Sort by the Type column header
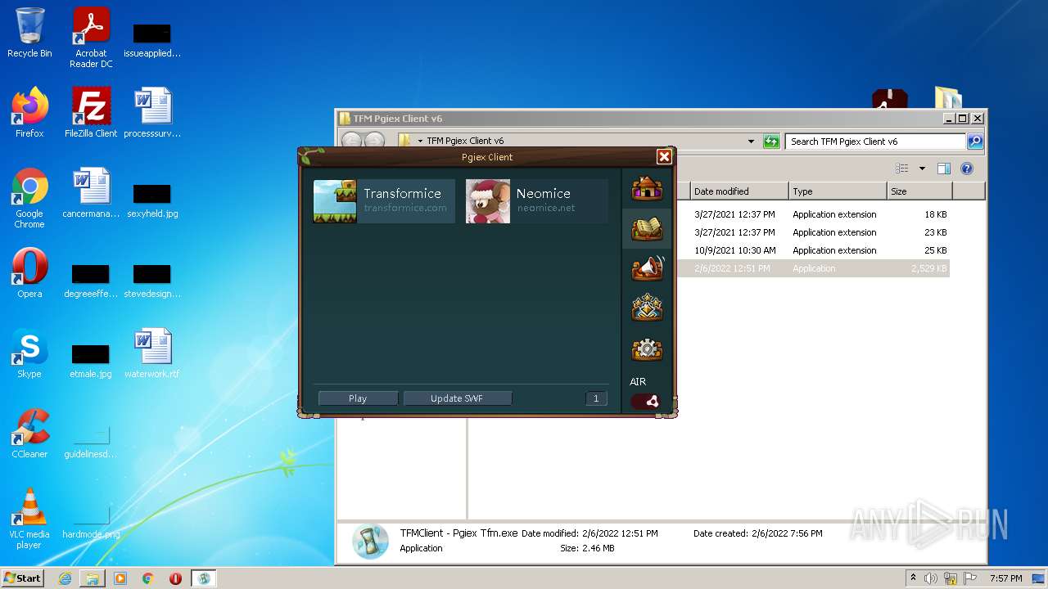 [x=838, y=191]
